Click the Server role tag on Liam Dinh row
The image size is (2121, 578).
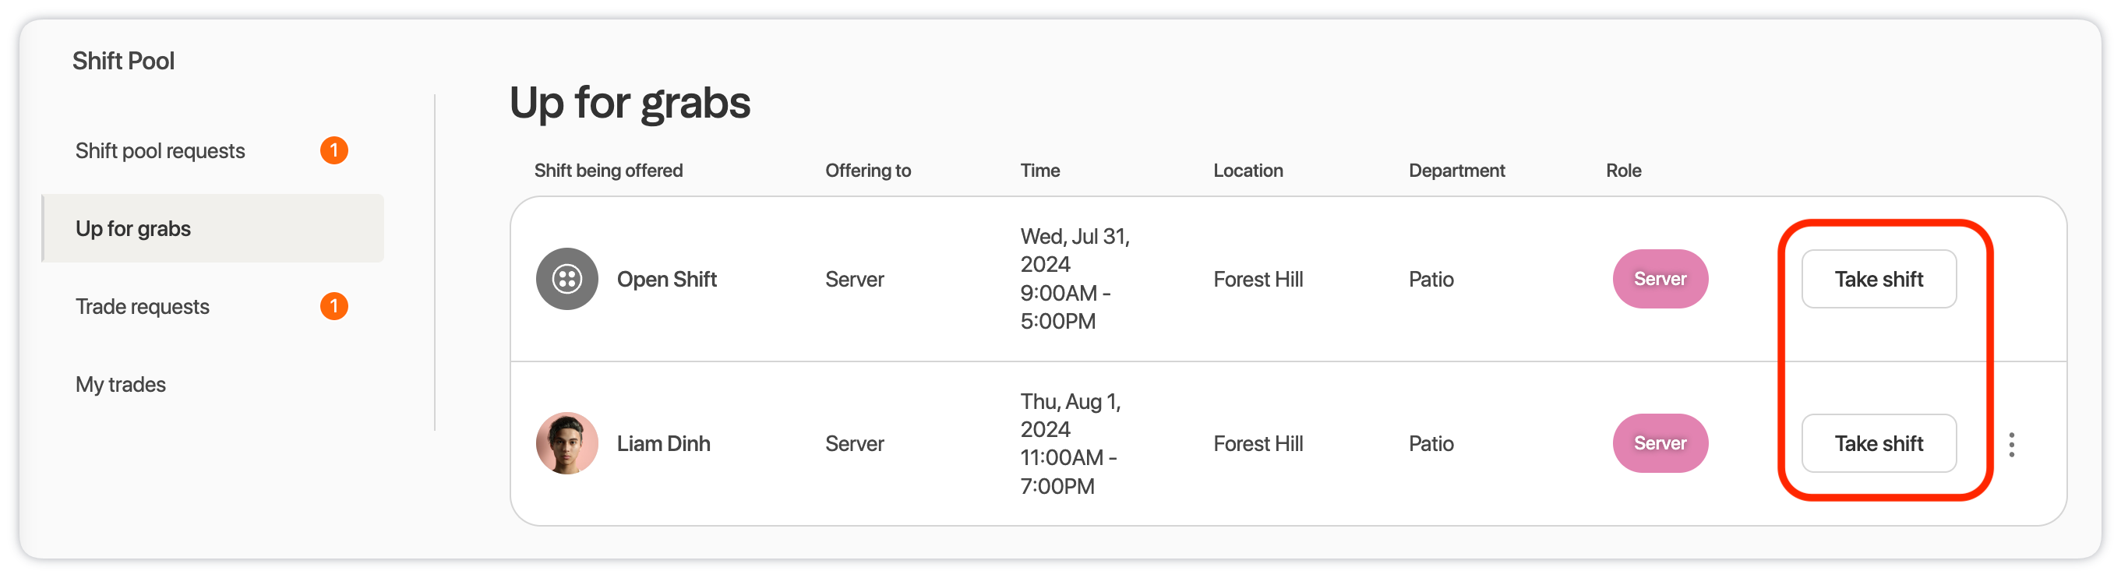click(1660, 443)
